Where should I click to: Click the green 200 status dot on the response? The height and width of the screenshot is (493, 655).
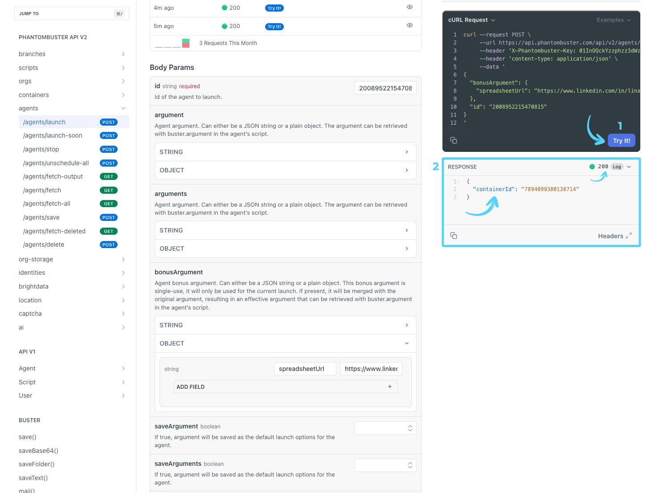point(592,166)
